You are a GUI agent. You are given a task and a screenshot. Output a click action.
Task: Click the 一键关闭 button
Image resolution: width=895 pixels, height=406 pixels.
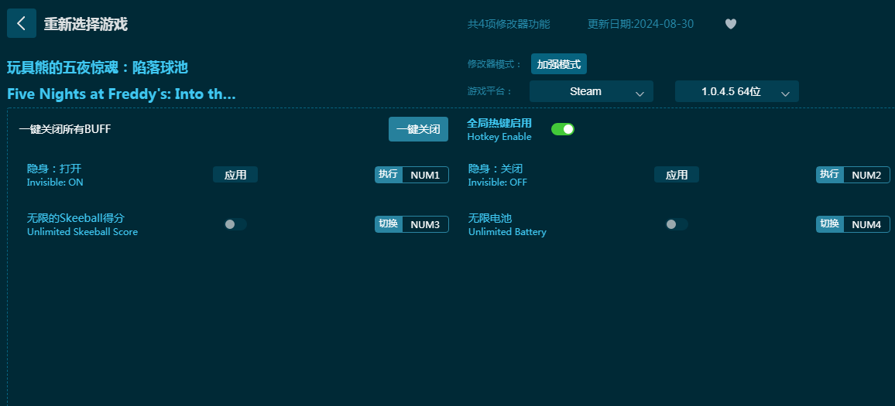pyautogui.click(x=418, y=129)
